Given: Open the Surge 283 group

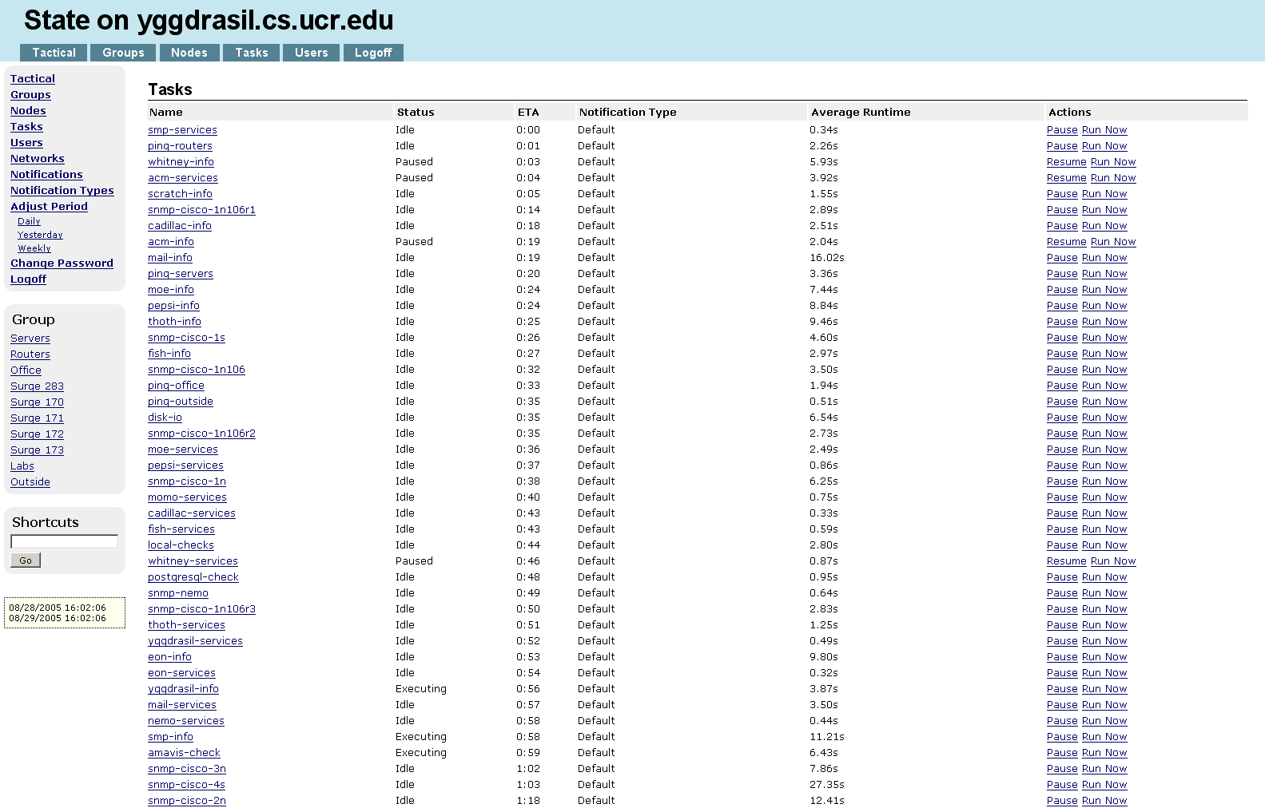Looking at the screenshot, I should [37, 386].
